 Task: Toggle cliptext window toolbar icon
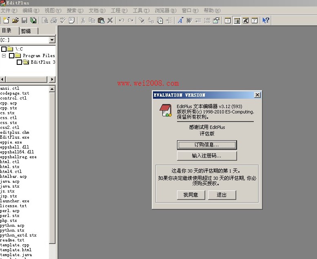click(228, 20)
